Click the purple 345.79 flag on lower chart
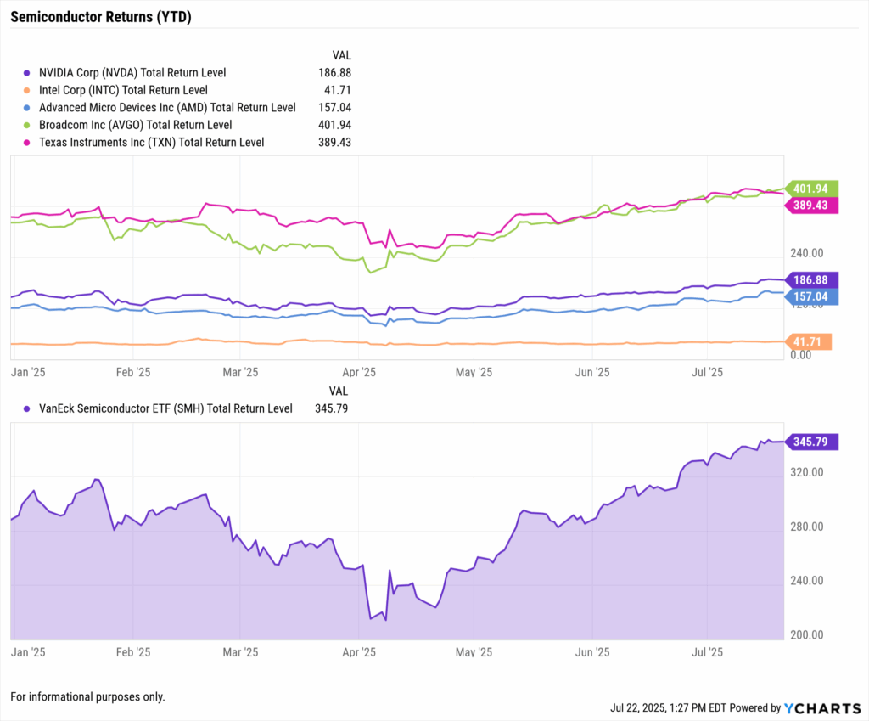This screenshot has width=869, height=721. pyautogui.click(x=811, y=442)
